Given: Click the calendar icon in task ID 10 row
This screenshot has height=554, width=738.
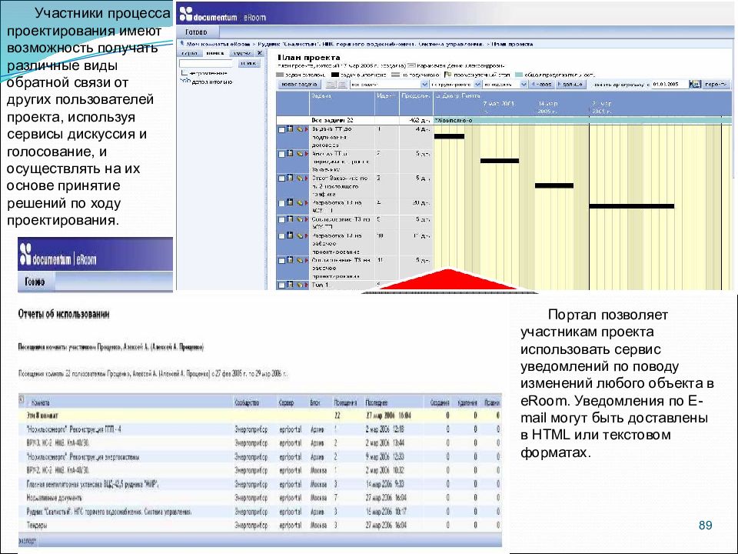Looking at the screenshot, I should [x=291, y=235].
